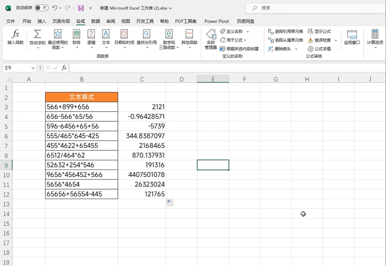This screenshot has width=386, height=266.
Task: Open the Text (文本) functions library
Action: click(x=106, y=38)
